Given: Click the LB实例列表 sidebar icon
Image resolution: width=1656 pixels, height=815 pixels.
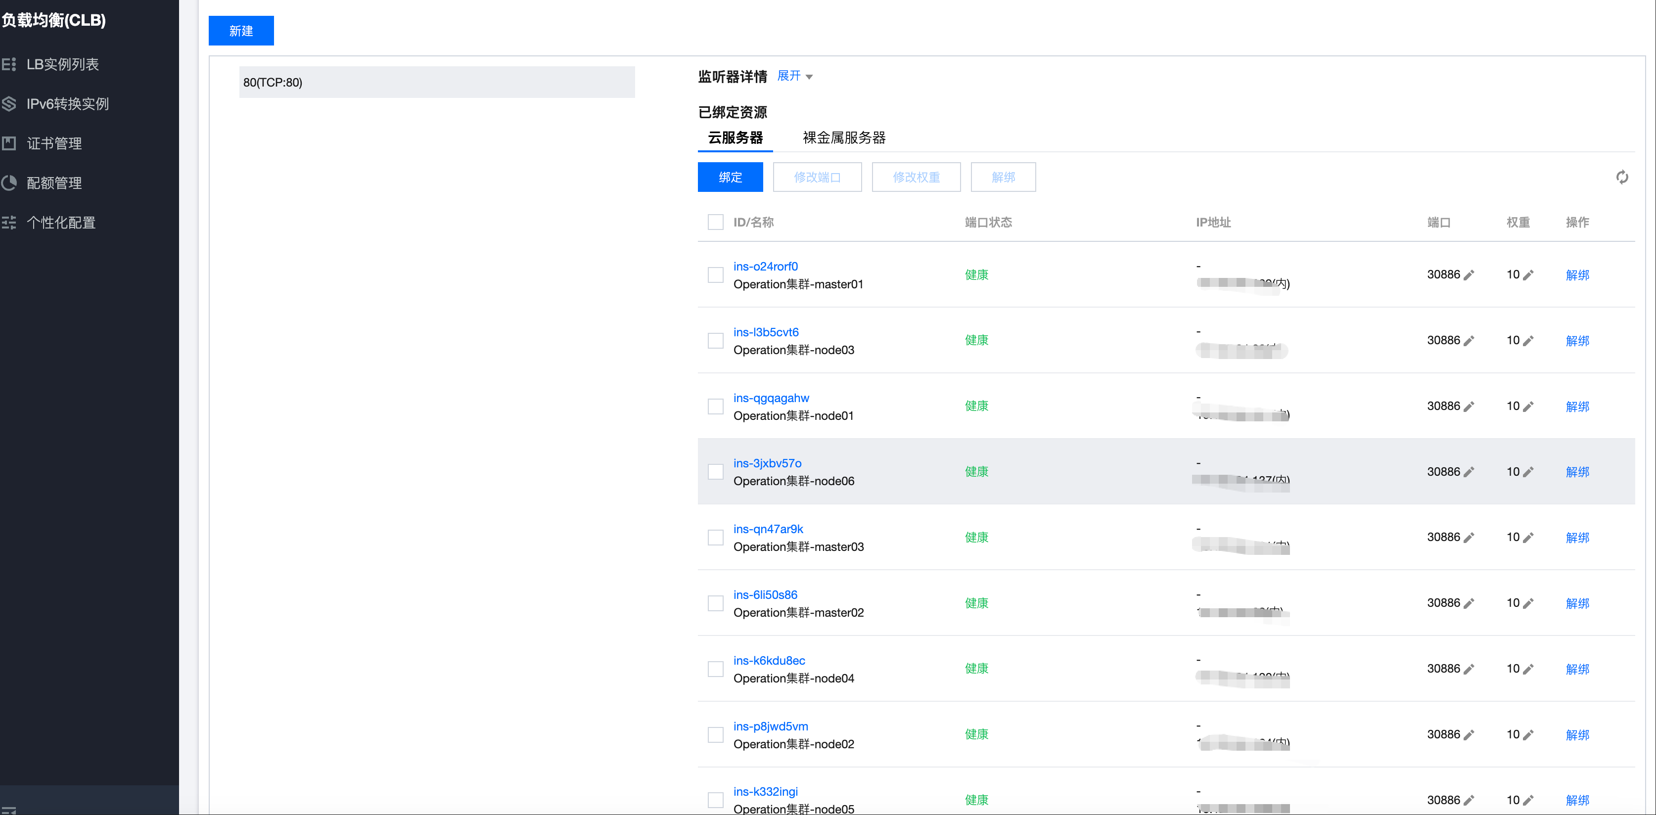Looking at the screenshot, I should 9,64.
